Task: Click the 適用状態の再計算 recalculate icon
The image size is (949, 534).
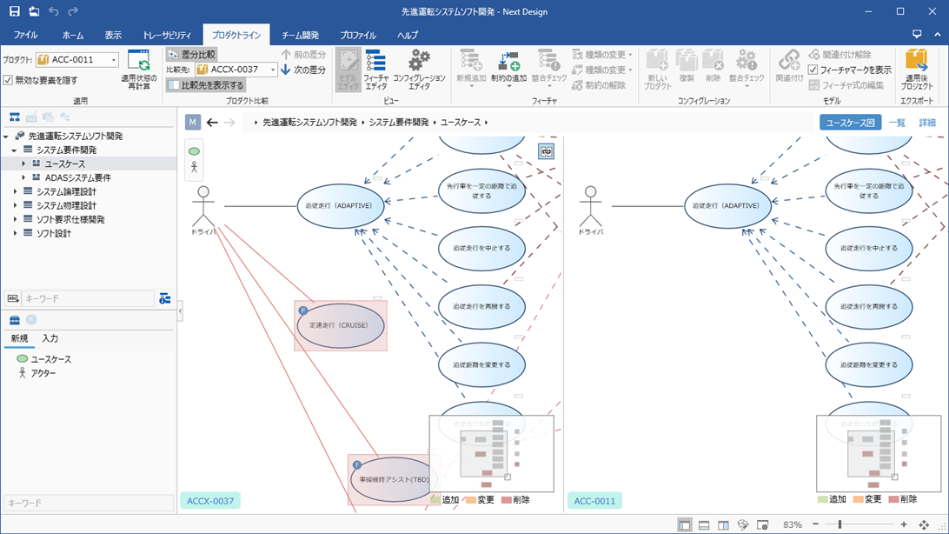Action: coord(139,62)
